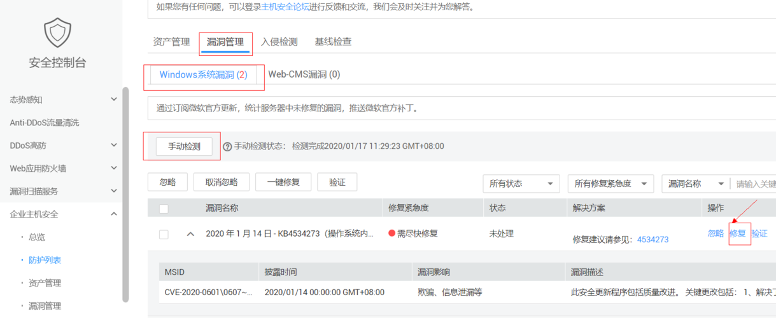Click the 验证 batch button above table
This screenshot has width=776, height=318.
[337, 182]
